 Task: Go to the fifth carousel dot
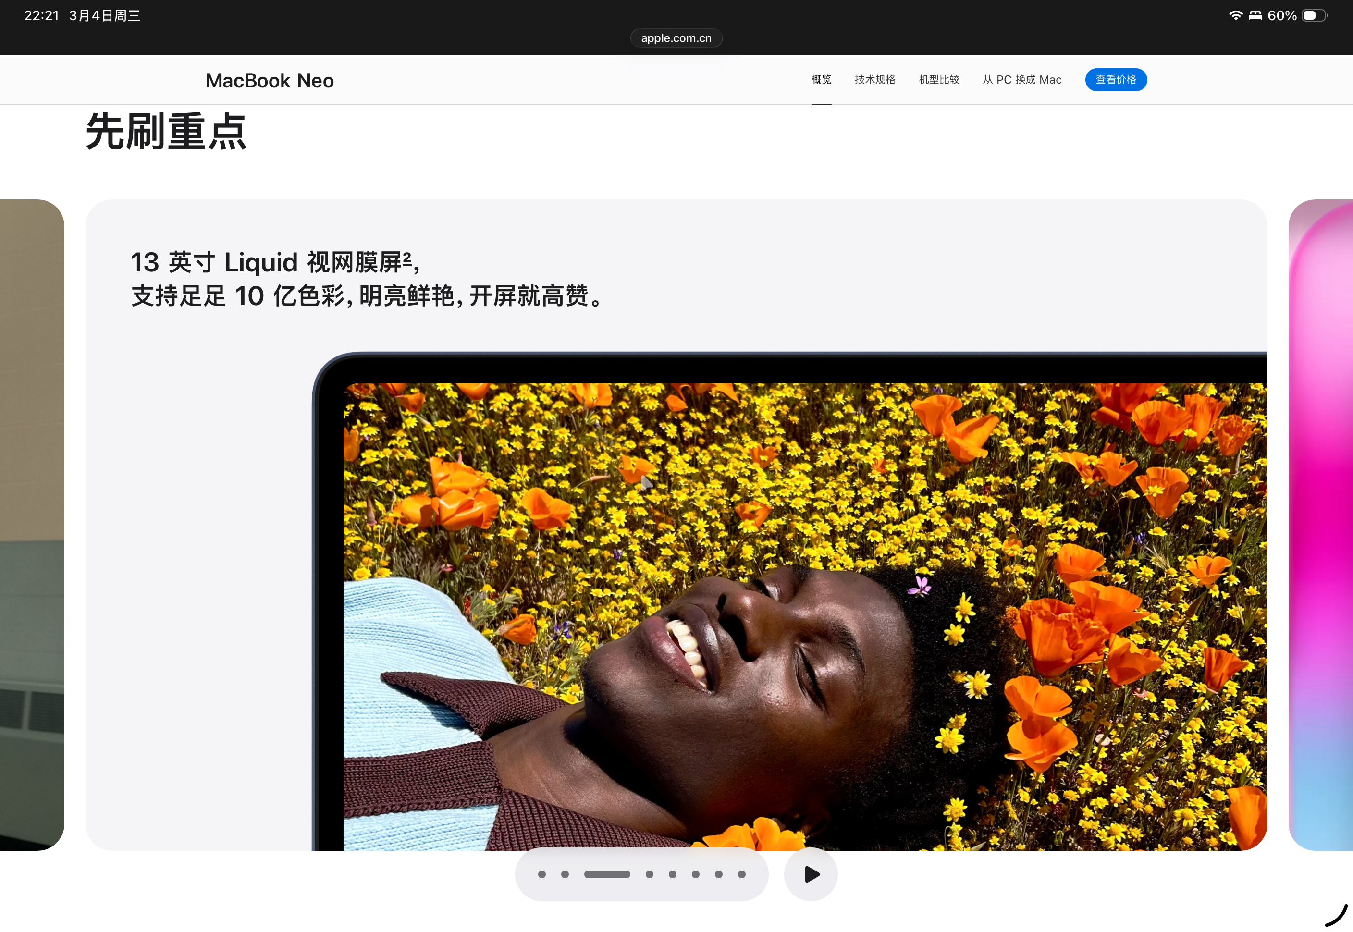673,874
